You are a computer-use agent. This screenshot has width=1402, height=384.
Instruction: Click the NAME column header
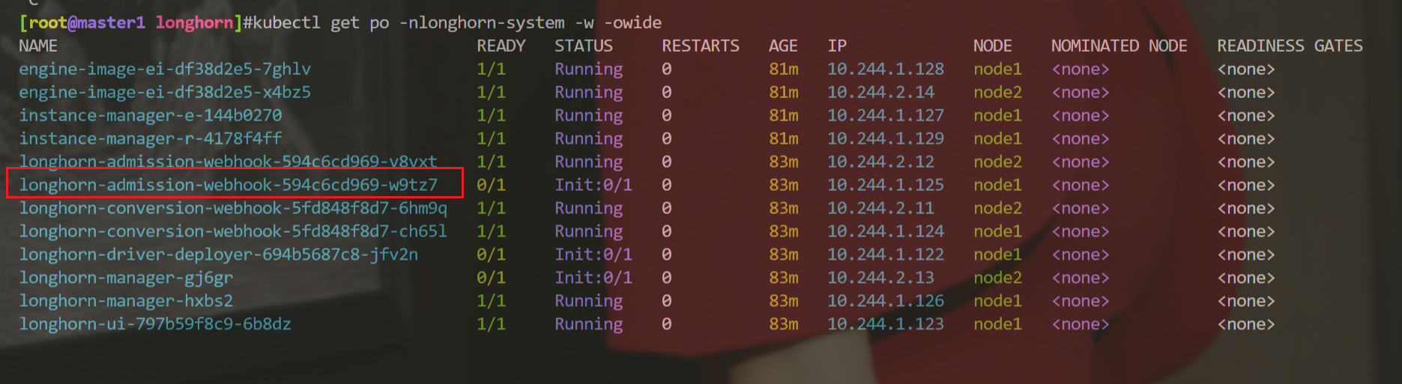pyautogui.click(x=38, y=46)
